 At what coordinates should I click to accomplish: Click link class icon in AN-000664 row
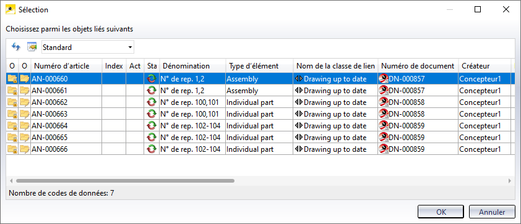(x=299, y=126)
